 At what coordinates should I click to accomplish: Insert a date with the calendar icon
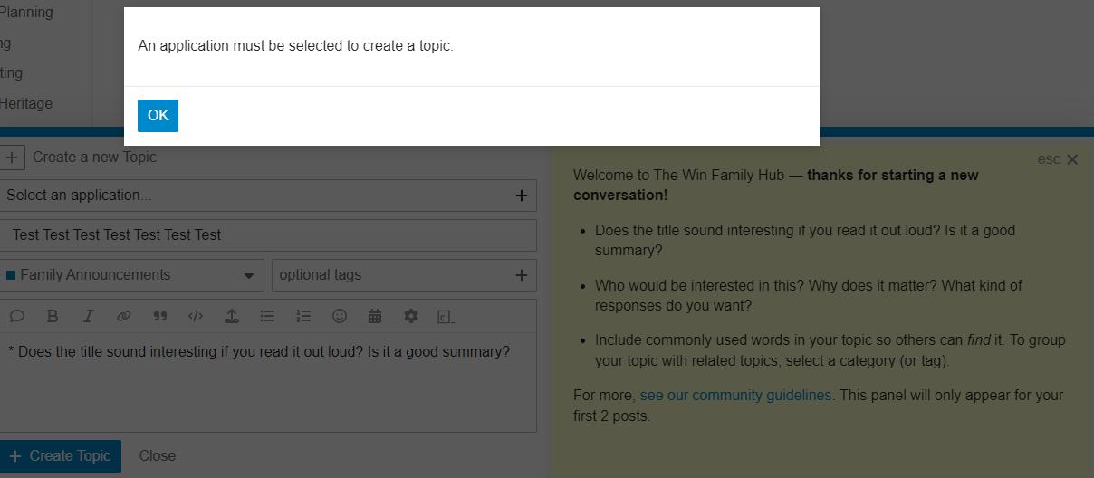(375, 316)
